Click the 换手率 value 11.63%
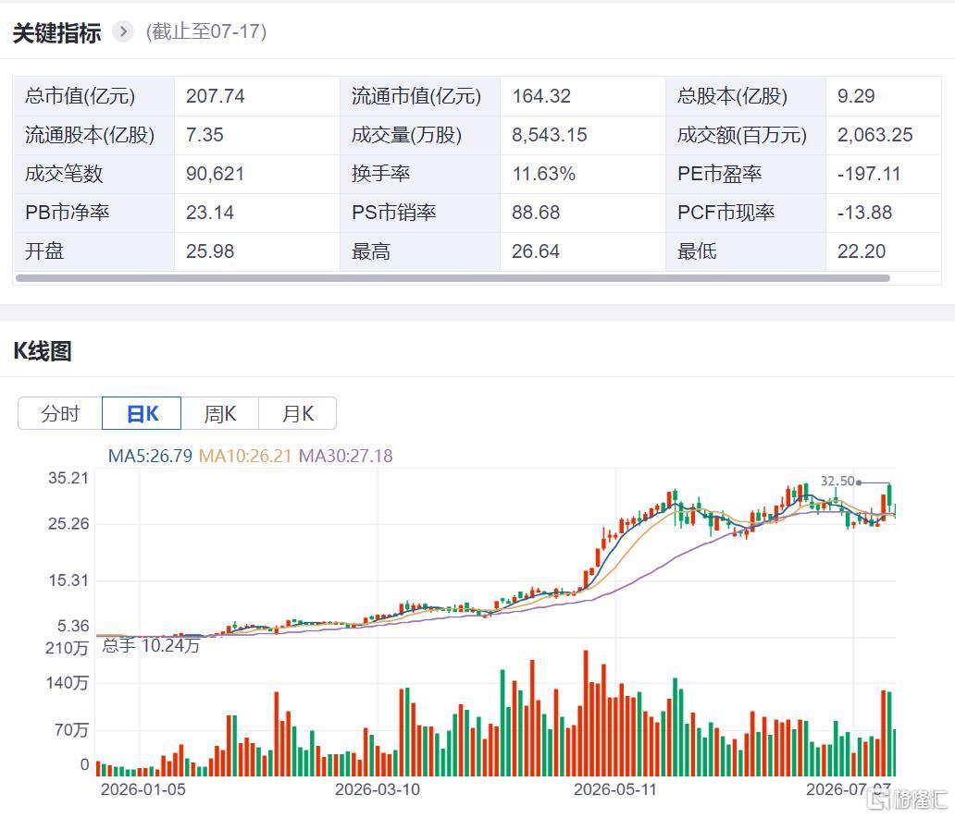Image resolution: width=955 pixels, height=818 pixels. pyautogui.click(x=543, y=174)
